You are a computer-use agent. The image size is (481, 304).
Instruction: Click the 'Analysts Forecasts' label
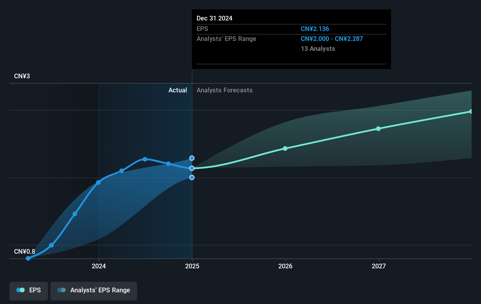click(x=224, y=90)
